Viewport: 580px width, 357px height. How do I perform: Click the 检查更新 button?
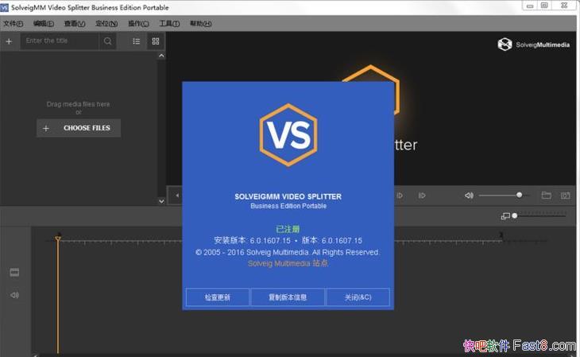point(218,297)
